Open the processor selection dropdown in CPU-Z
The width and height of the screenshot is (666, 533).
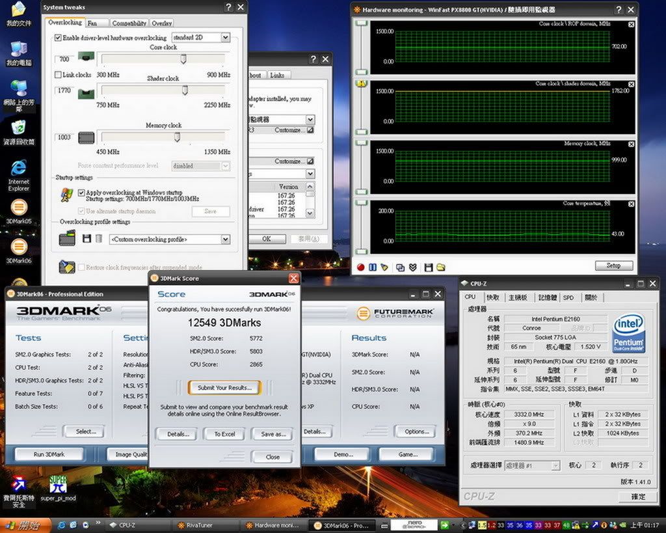tap(555, 465)
